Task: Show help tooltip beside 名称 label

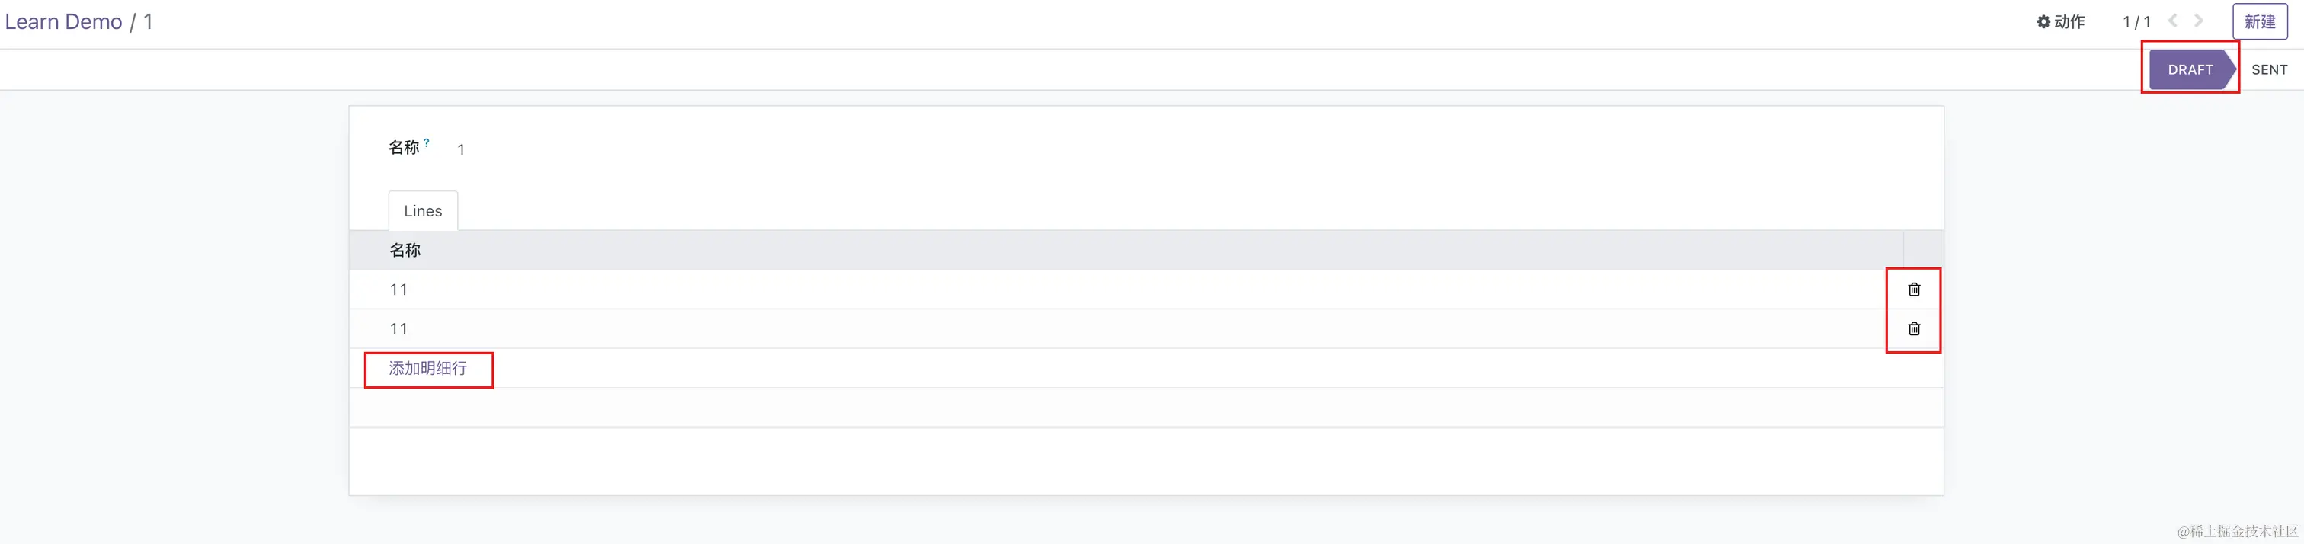Action: (x=427, y=142)
